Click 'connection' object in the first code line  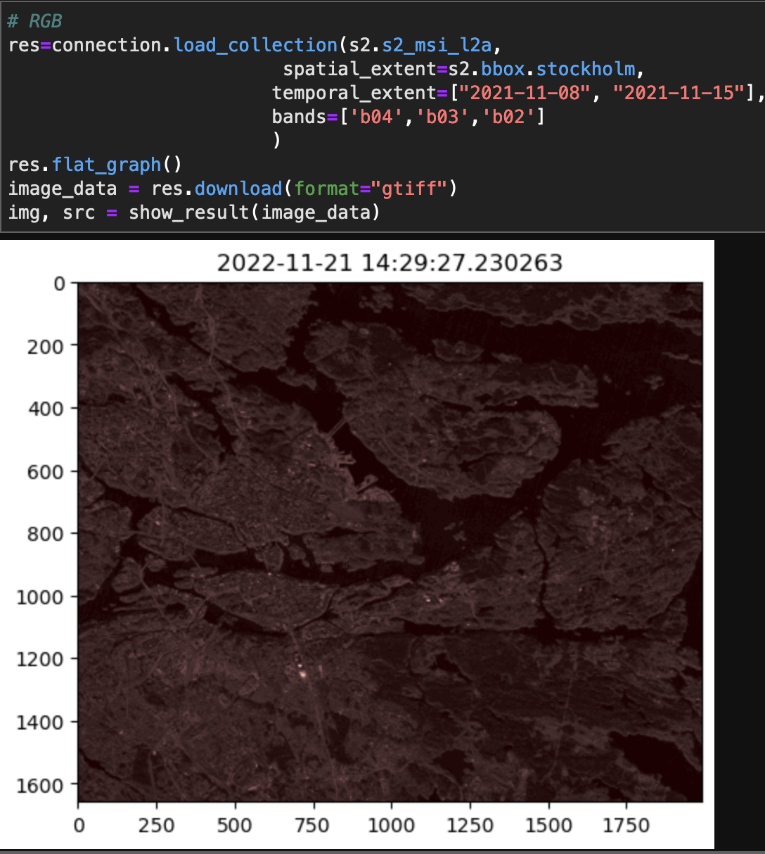click(107, 45)
